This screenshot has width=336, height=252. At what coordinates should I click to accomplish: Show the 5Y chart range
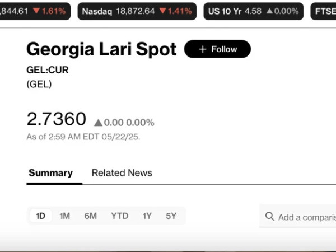[171, 216]
